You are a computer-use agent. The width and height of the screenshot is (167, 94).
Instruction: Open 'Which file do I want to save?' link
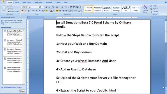13,87
